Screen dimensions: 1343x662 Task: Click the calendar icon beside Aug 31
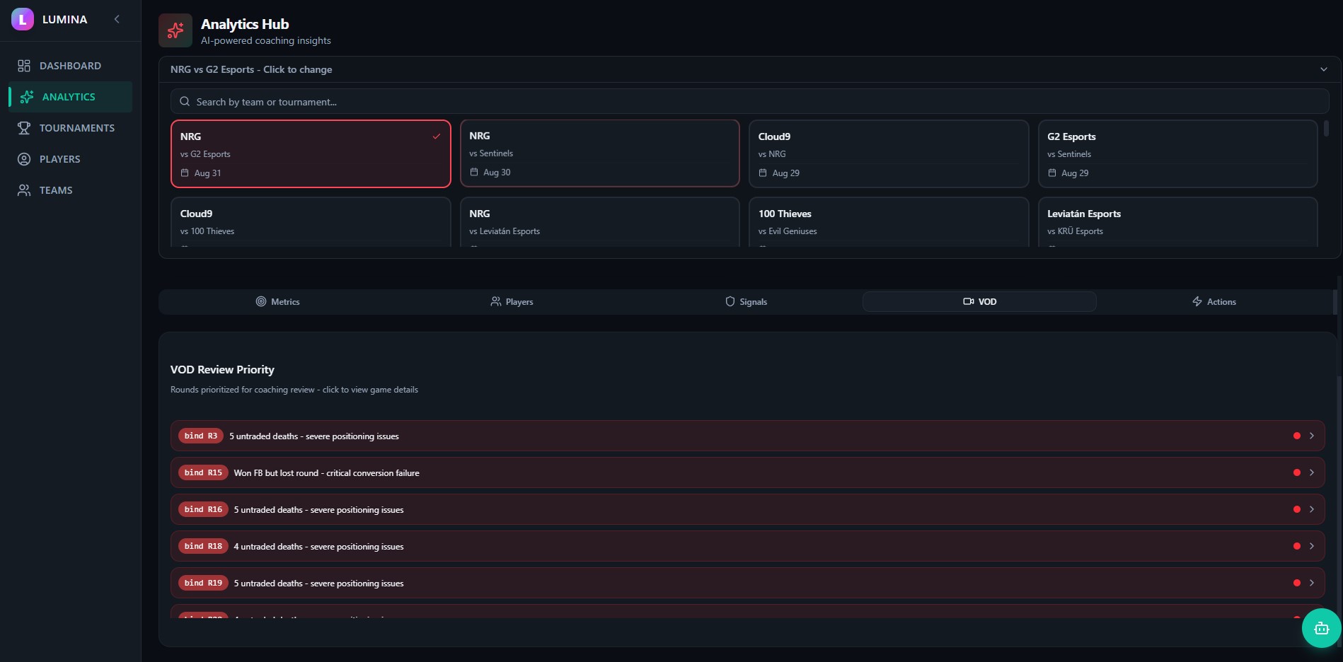click(x=185, y=173)
